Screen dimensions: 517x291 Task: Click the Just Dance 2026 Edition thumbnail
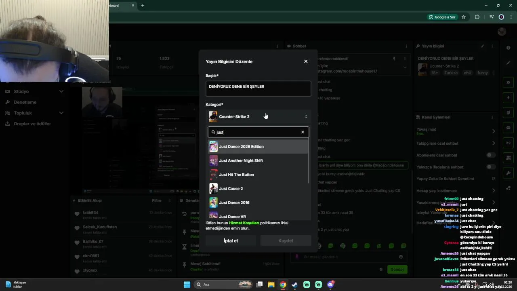click(x=213, y=147)
